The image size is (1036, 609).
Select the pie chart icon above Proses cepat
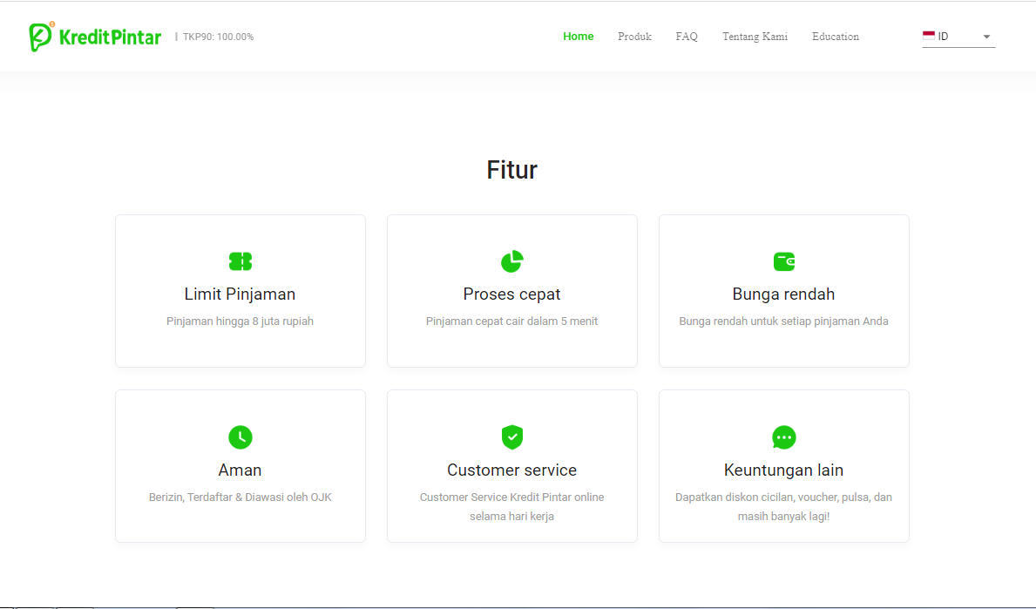(511, 261)
